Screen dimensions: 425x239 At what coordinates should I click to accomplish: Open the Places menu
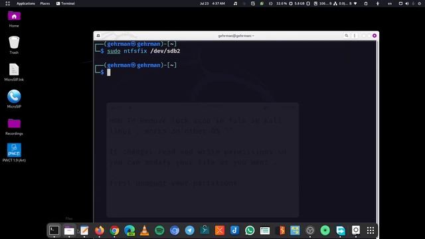pos(45,3)
